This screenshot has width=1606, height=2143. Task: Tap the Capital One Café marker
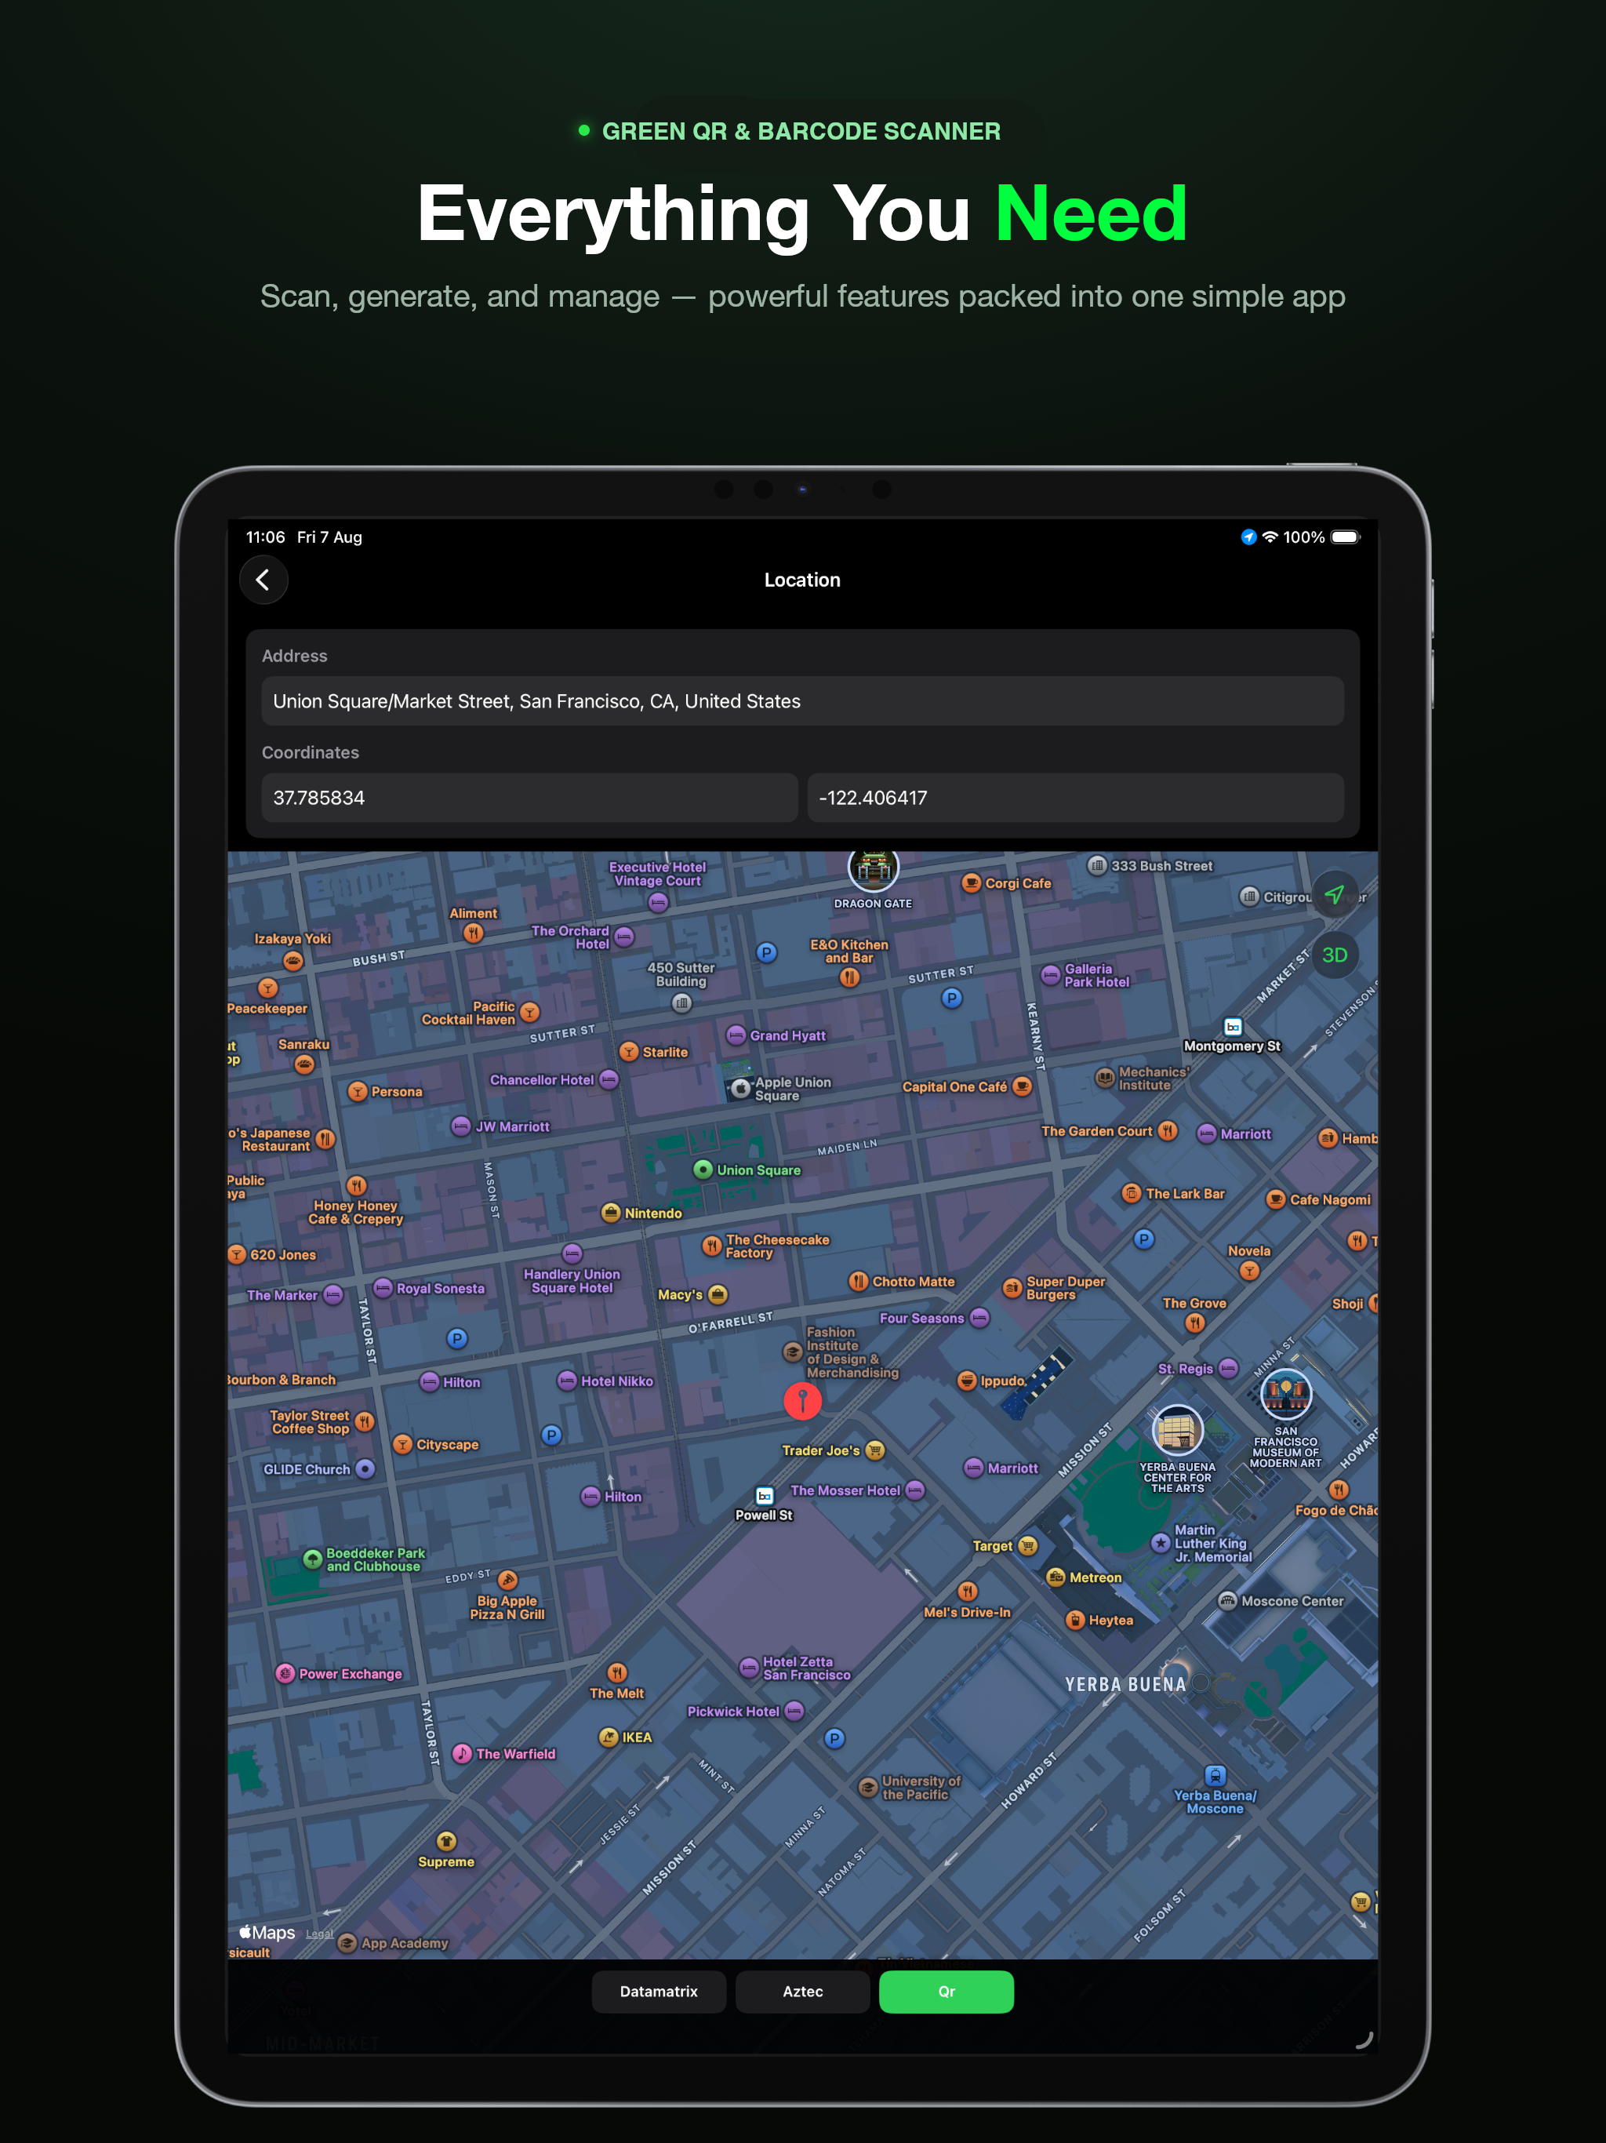click(x=1022, y=1087)
